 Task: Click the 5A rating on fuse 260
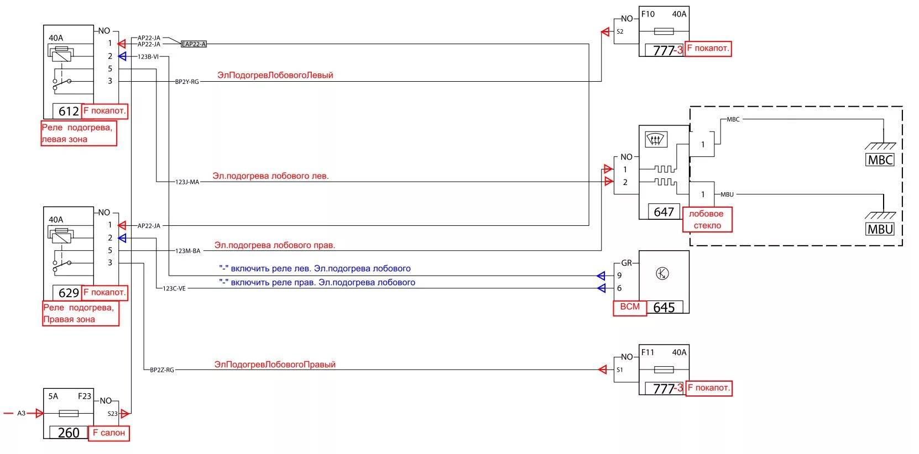[x=53, y=396]
